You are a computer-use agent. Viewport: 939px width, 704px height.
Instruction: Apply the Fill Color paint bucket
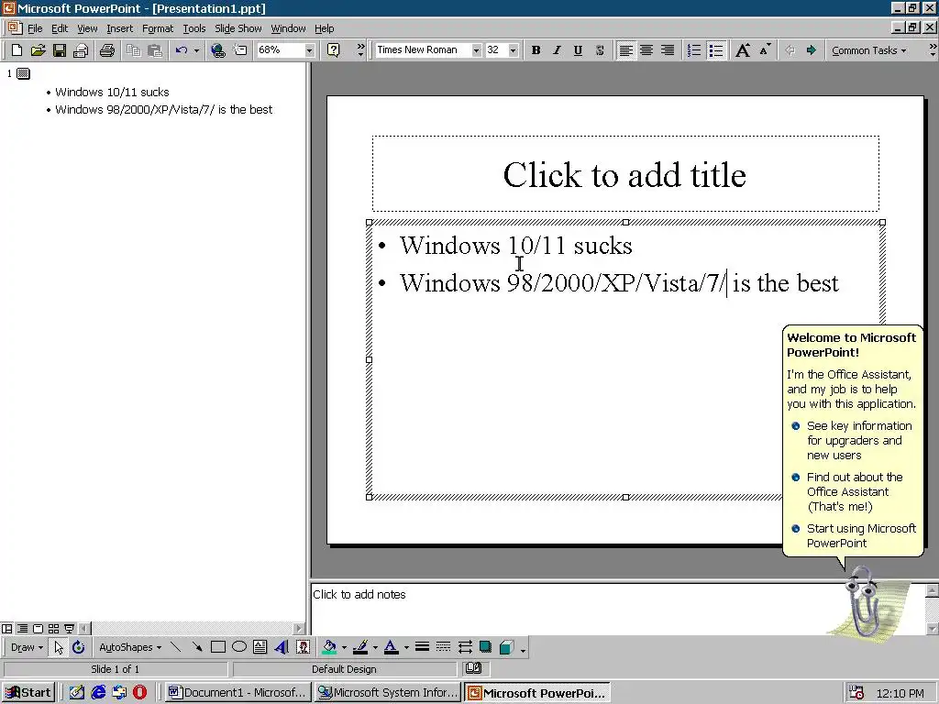(329, 647)
